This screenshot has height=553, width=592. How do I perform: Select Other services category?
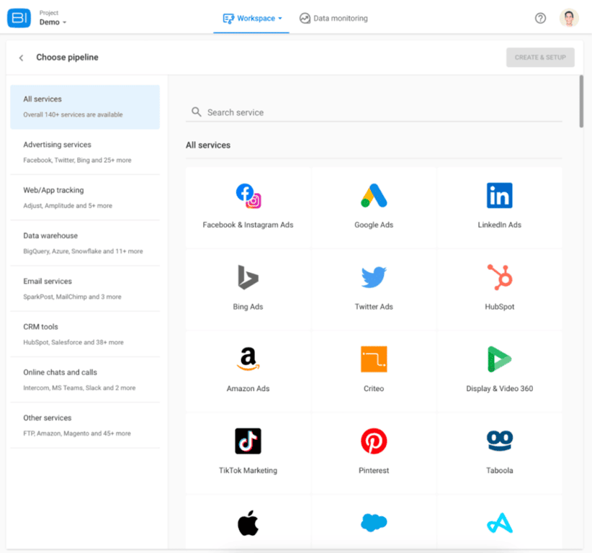[85, 426]
